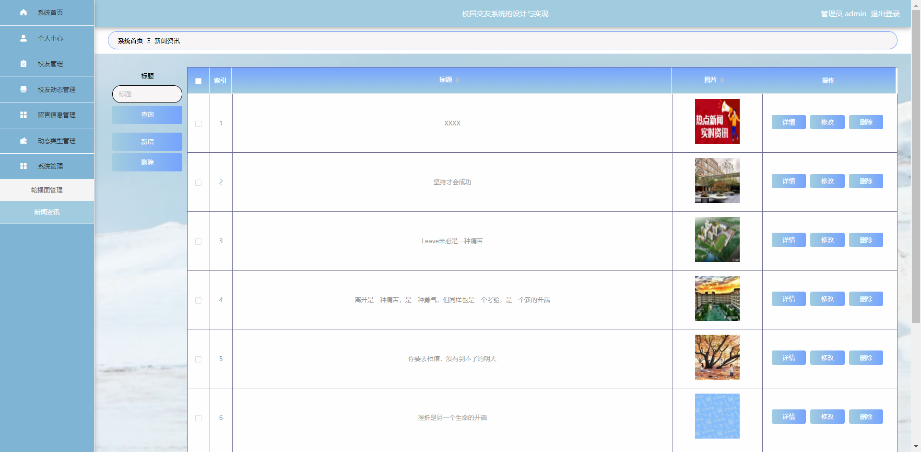Open 详情 for 坚持才会成功
Screen dimensions: 921x452
pos(789,181)
